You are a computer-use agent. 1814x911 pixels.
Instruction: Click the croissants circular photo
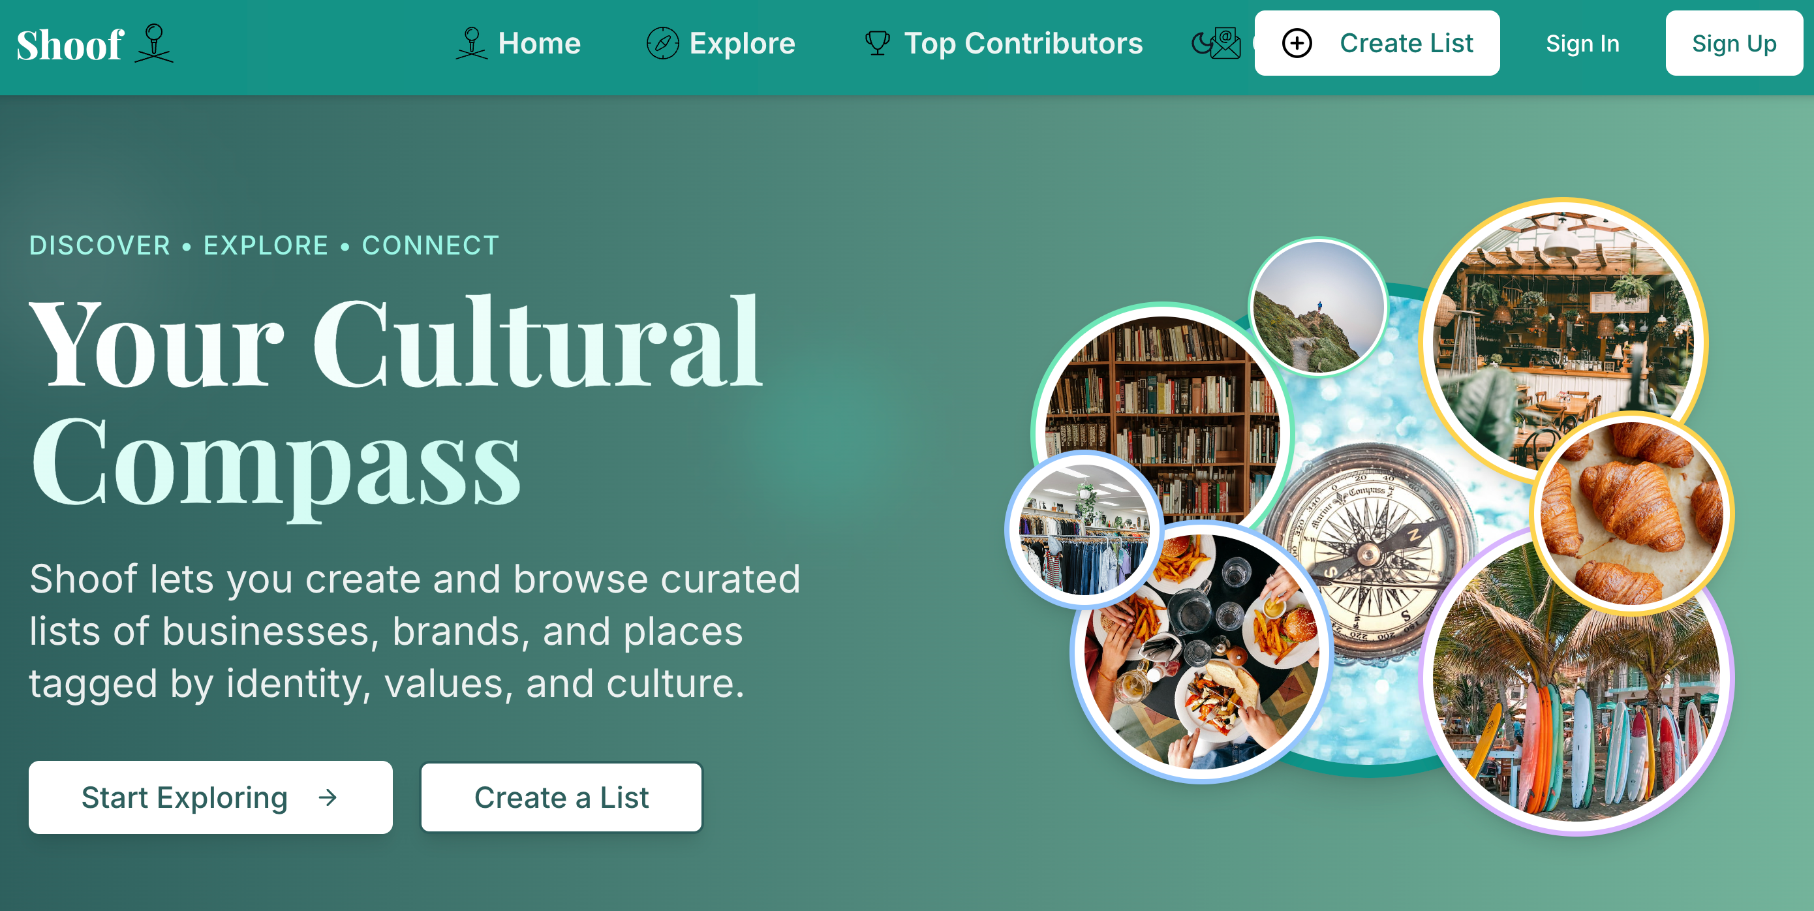[x=1631, y=513]
